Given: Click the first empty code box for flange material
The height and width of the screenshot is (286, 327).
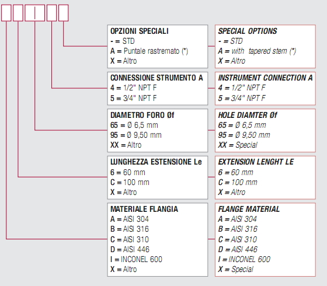Looking at the screenshot, I should [6, 13].
